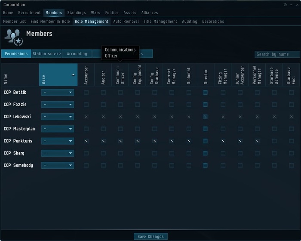Toggle Director checkbox for CCP Lebowski
The width and height of the screenshot is (301, 241).
(205, 117)
